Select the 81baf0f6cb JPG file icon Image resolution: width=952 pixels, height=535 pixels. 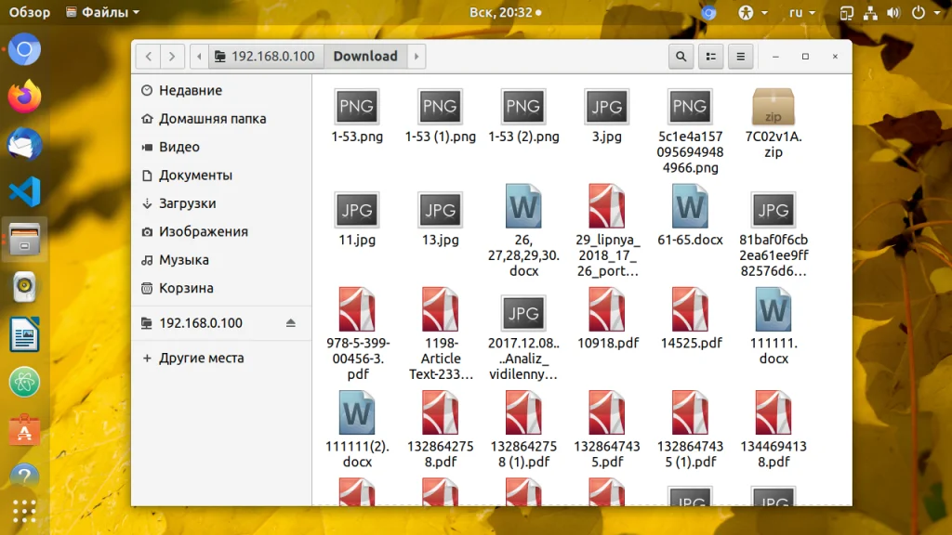[773, 210]
